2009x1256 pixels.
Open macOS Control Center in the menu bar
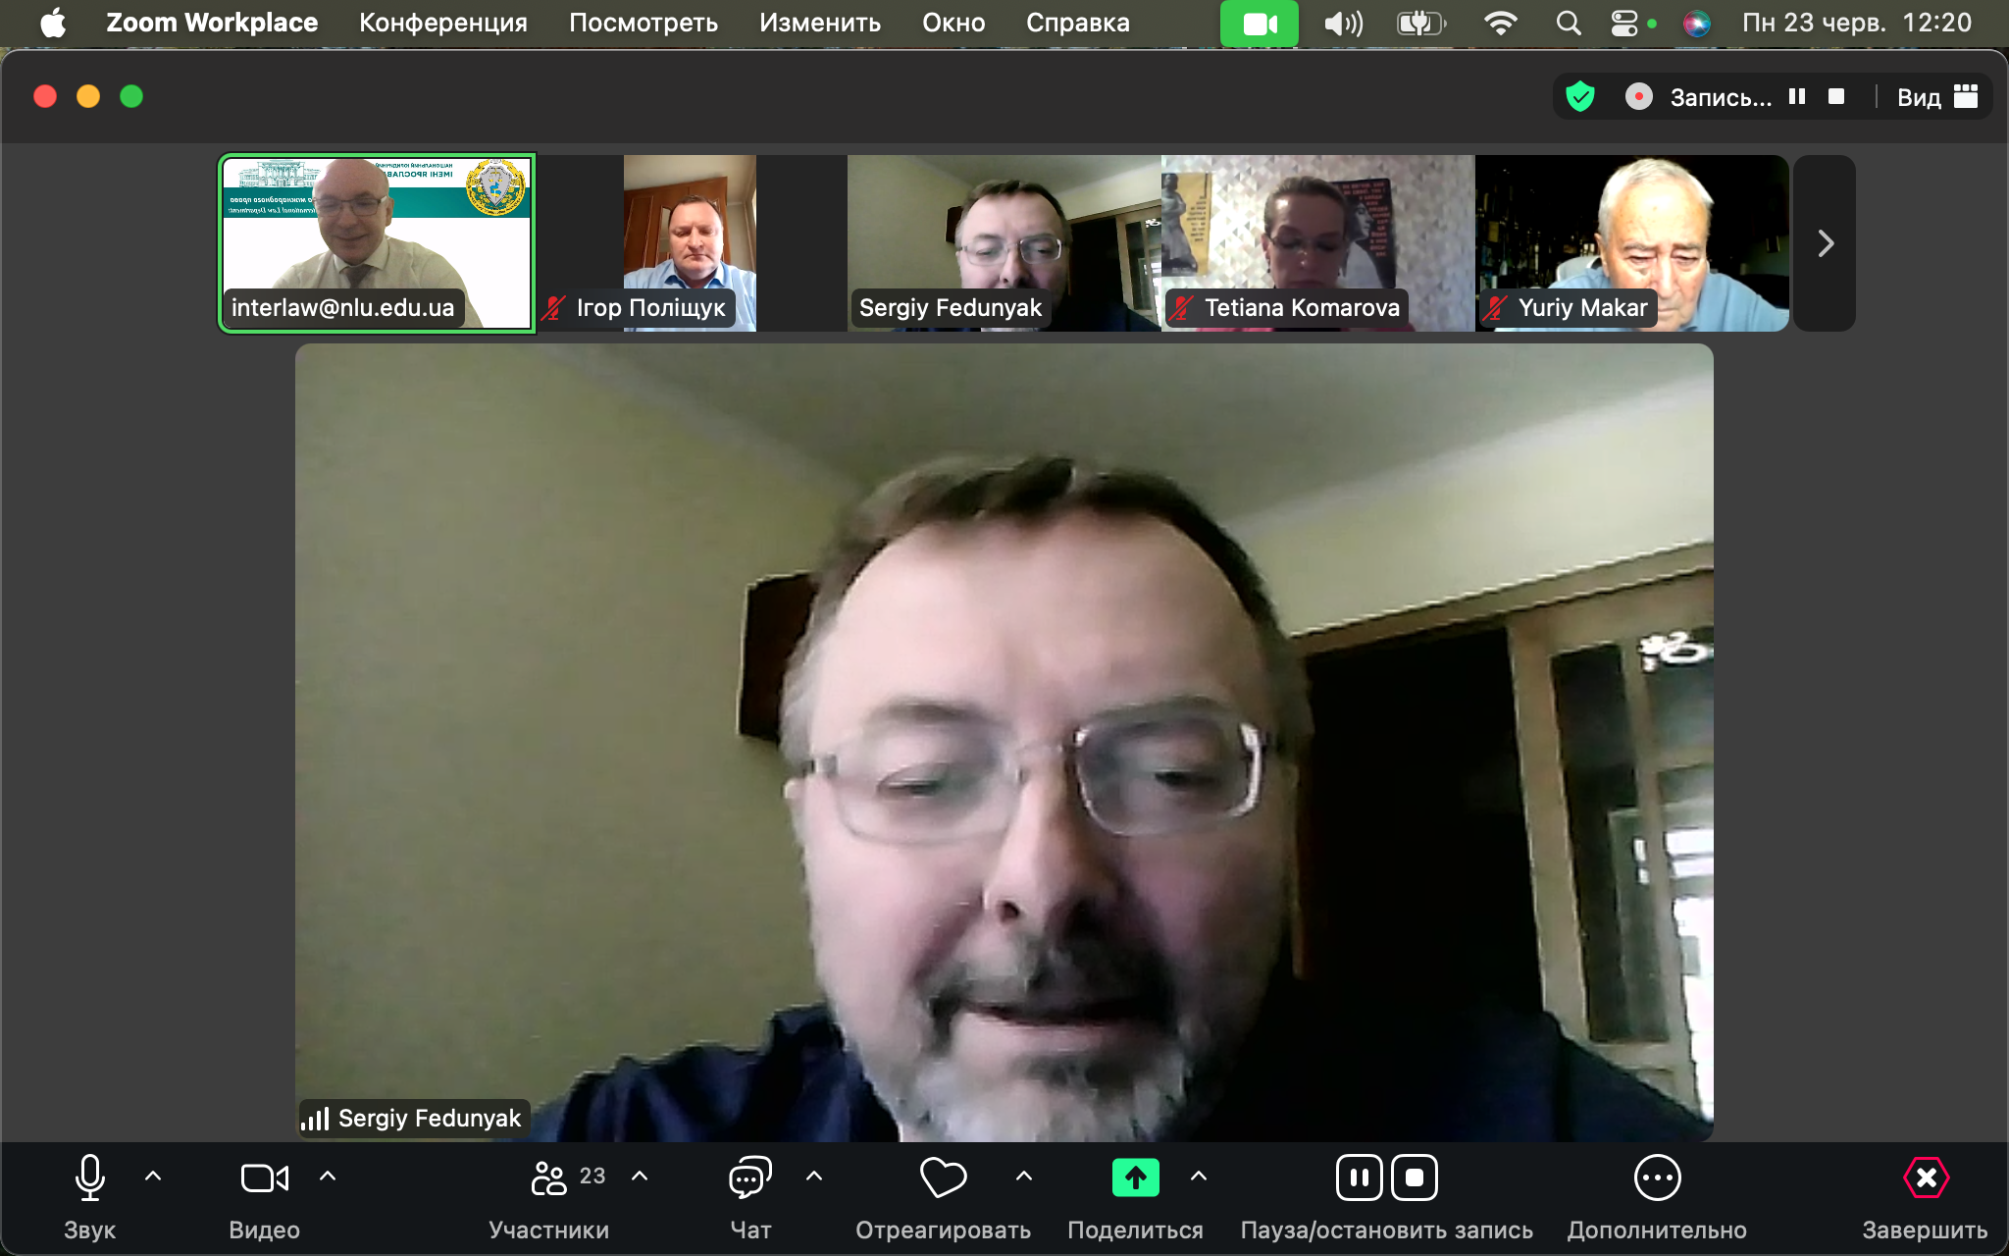pyautogui.click(x=1624, y=23)
